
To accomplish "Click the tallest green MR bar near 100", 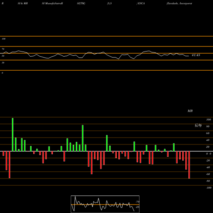I will click(x=13, y=135).
